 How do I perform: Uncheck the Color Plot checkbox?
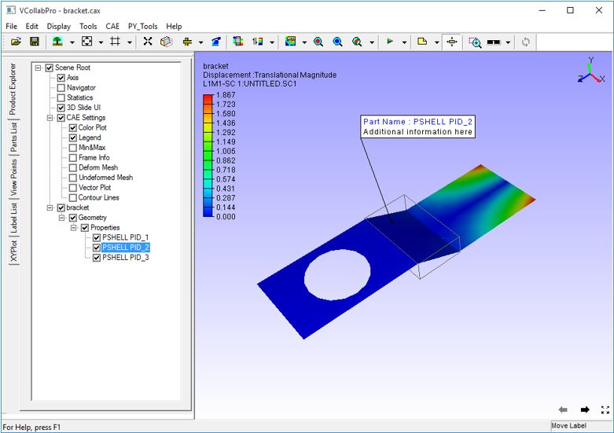73,127
